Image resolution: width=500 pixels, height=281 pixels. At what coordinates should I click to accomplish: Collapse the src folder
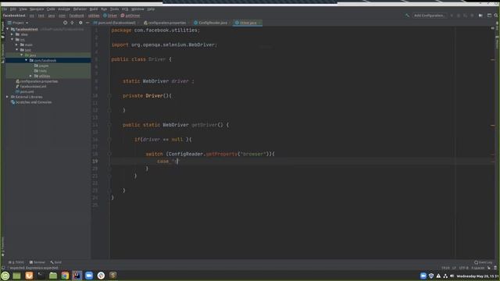pyautogui.click(x=12, y=40)
